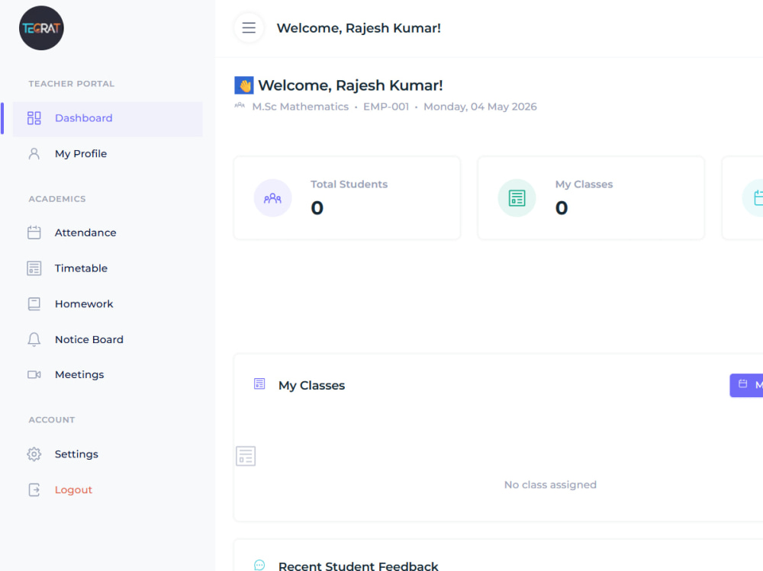Screen dimensions: 763x571
Task: Click the 'ACCOUNT' section label
Action: pyautogui.click(x=52, y=420)
